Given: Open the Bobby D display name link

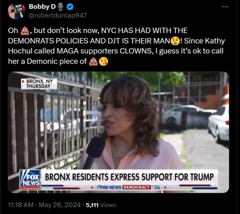Looking at the screenshot, I should 42,7.
